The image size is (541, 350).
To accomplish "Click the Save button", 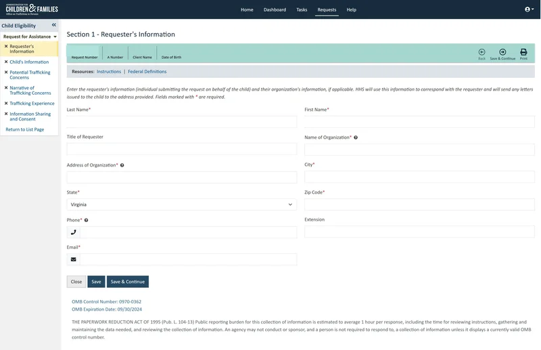I will click(x=96, y=282).
